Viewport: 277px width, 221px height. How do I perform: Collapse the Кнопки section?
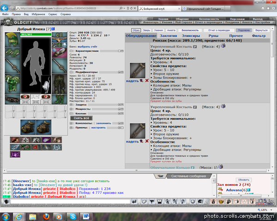71,114
